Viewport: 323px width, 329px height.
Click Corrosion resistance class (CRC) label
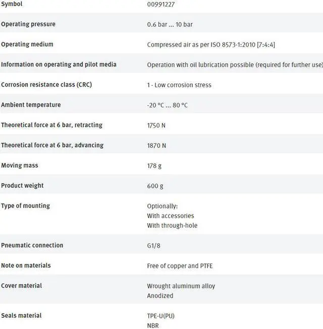pyautogui.click(x=46, y=85)
